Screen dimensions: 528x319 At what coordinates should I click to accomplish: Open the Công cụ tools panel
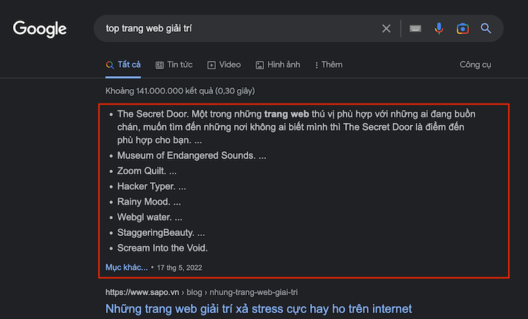click(x=475, y=65)
